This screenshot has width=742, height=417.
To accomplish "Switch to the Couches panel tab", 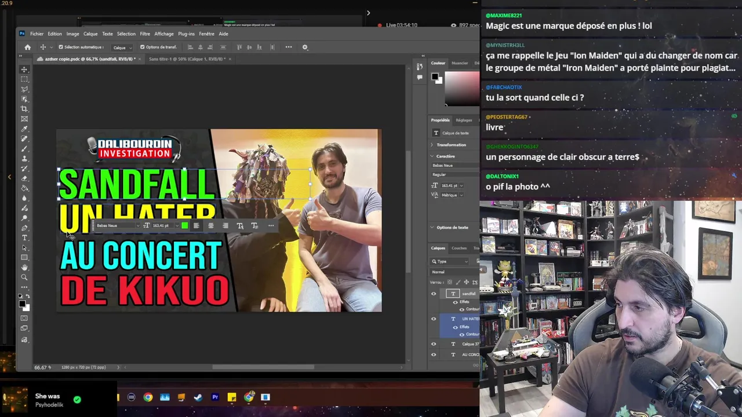I will [459, 248].
